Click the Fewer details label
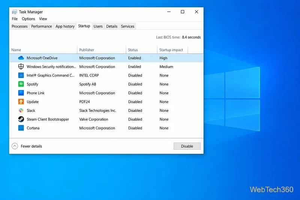The width and height of the screenshot is (300, 200). 31,146
